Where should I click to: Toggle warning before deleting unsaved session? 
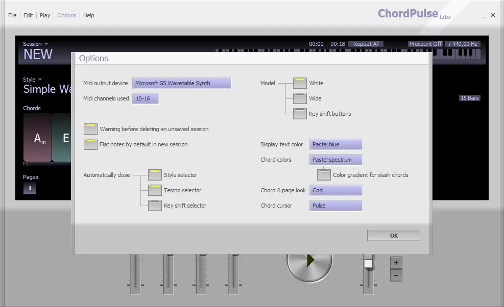pyautogui.click(x=90, y=129)
